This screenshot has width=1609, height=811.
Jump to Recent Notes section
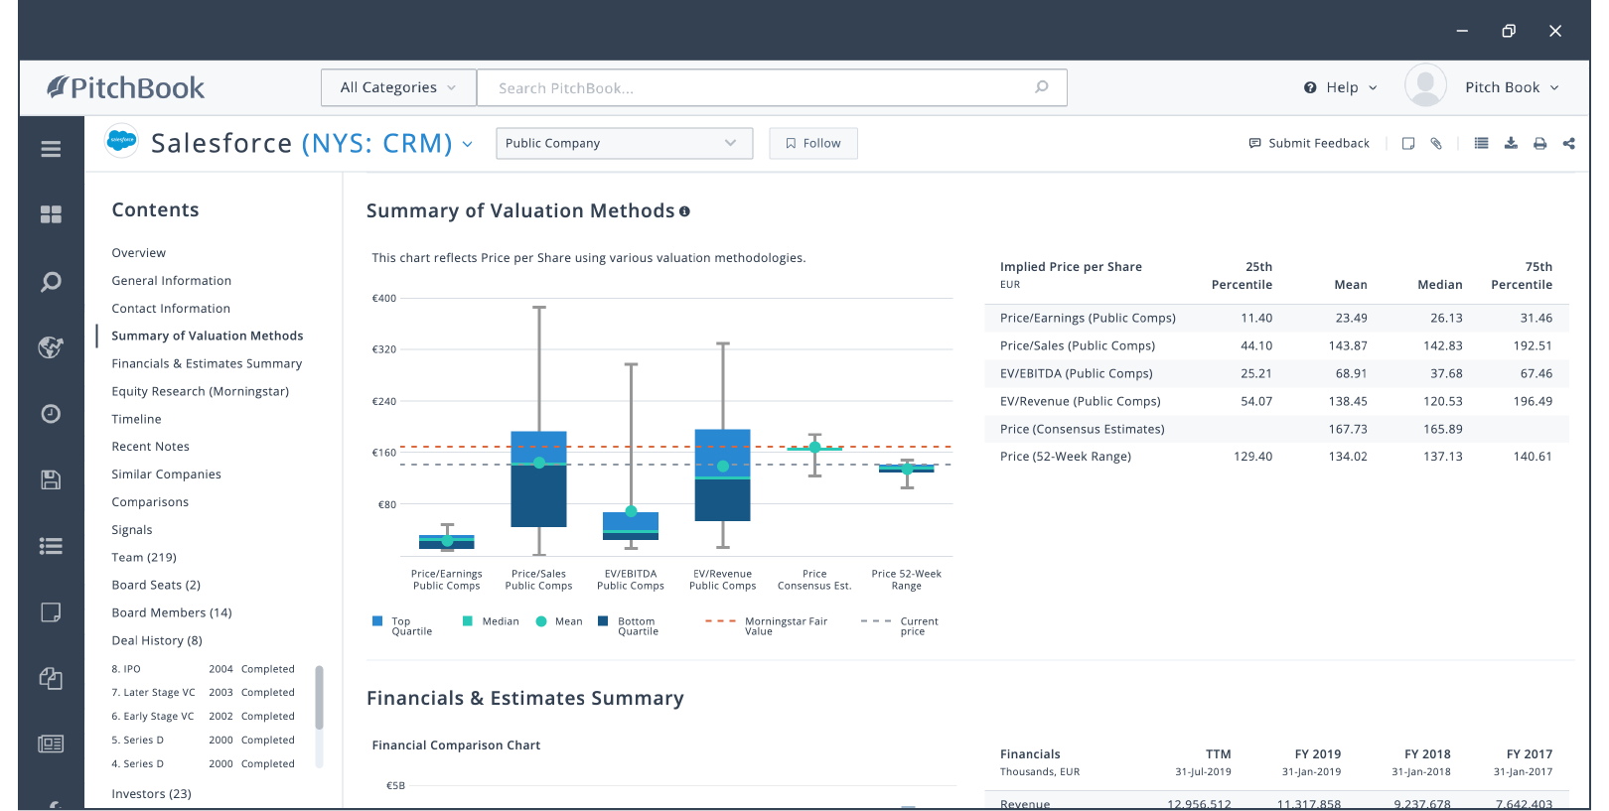click(x=150, y=447)
